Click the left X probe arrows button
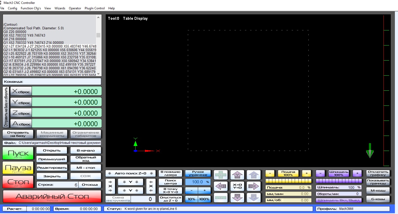398x214 pixels. (x=110, y=186)
